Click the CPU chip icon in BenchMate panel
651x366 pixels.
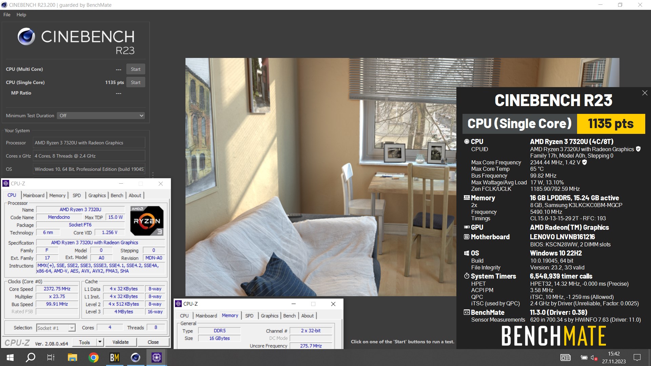[467, 142]
